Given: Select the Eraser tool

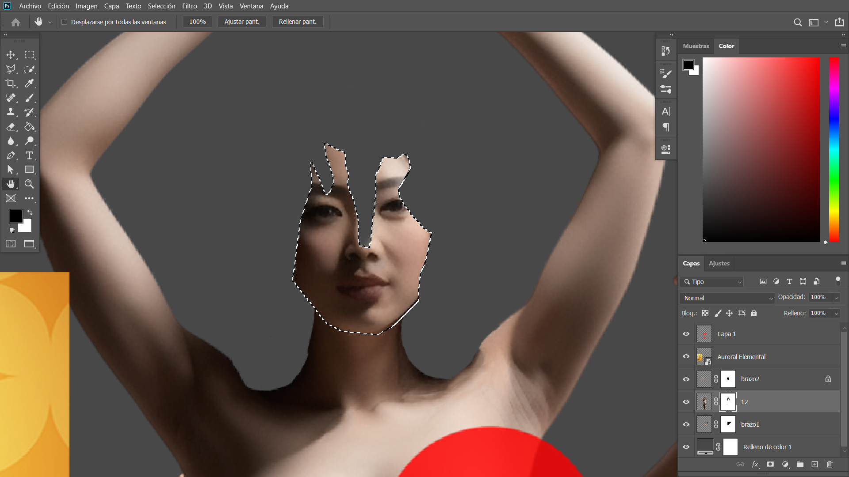Looking at the screenshot, I should [11, 127].
